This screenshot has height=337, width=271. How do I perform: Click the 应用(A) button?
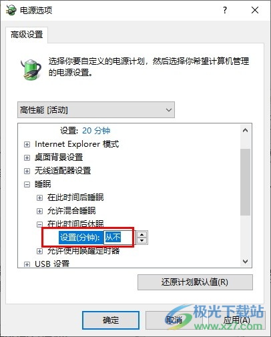click(236, 320)
